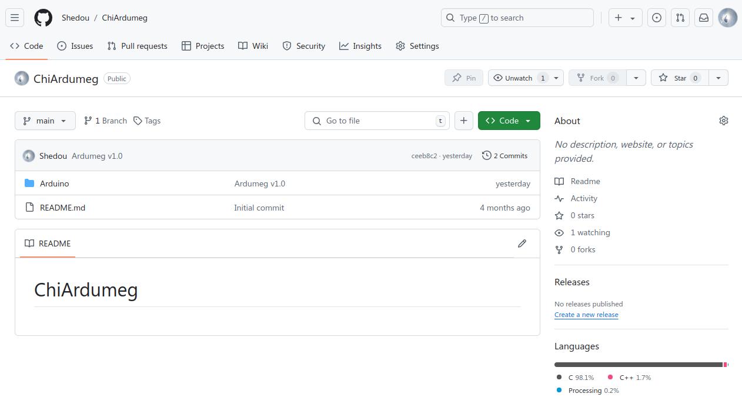Open the Releases heading link
Viewport: 742px width, 417px height.
point(572,282)
